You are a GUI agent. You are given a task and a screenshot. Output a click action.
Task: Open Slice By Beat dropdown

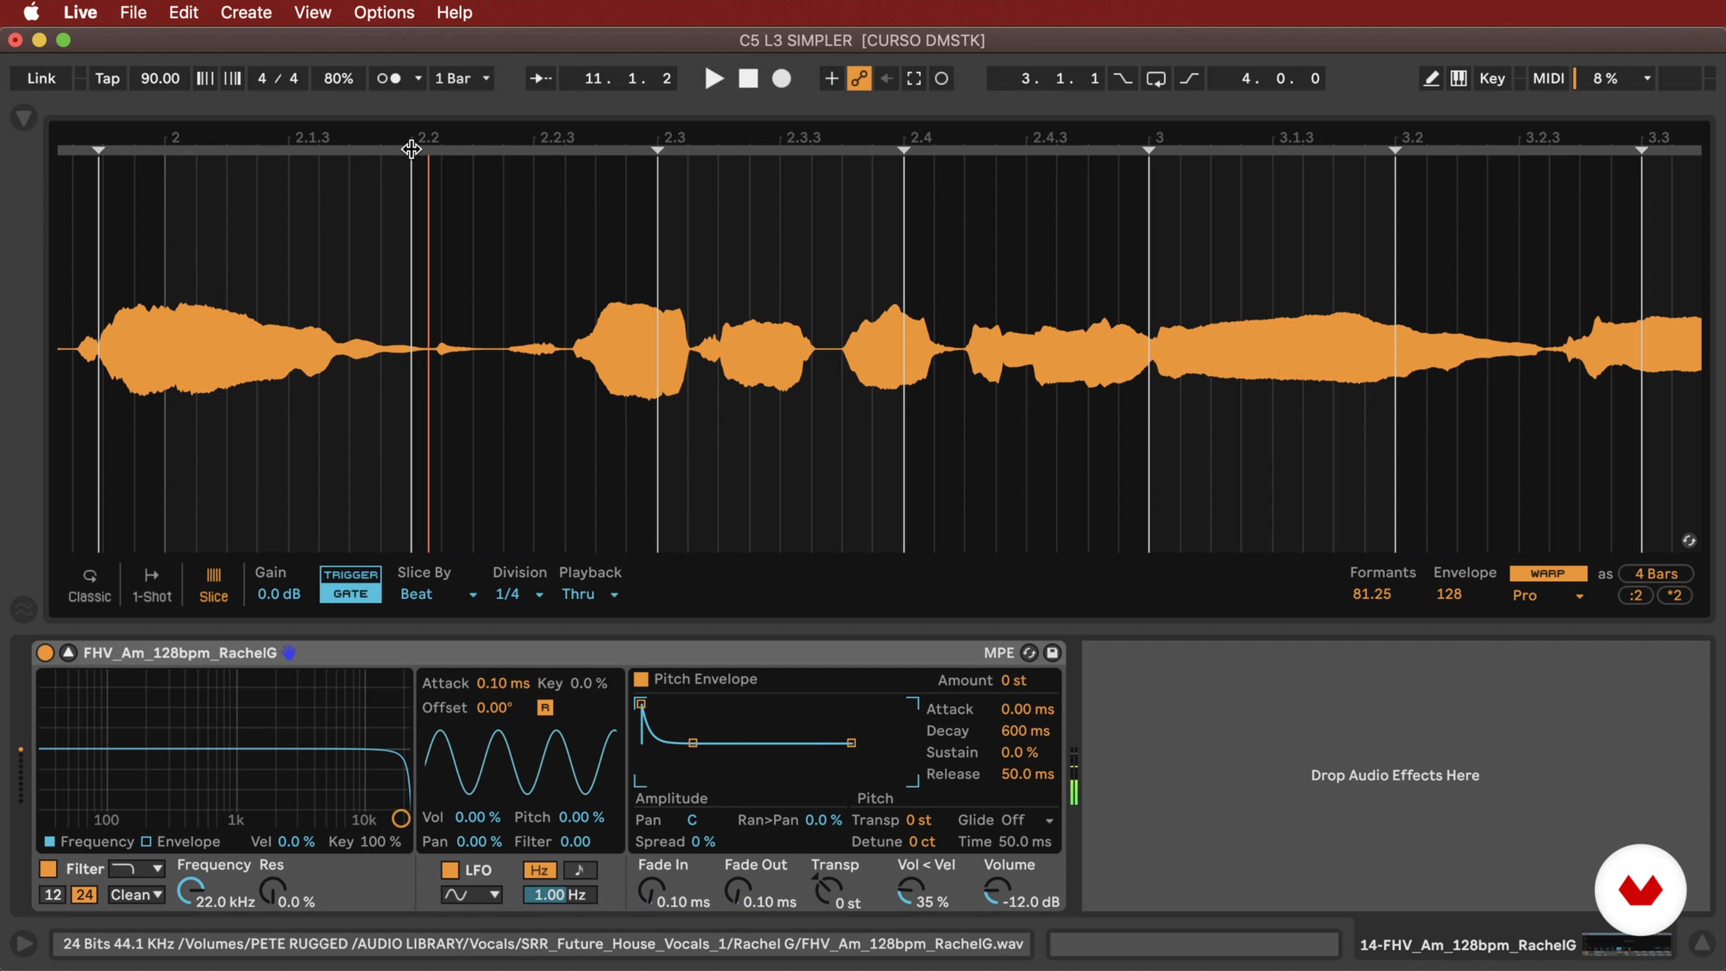point(438,594)
